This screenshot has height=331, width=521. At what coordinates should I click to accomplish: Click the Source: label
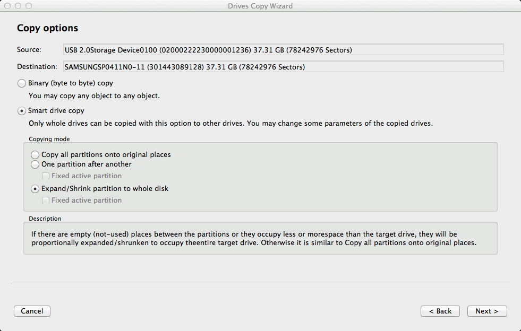(x=29, y=50)
